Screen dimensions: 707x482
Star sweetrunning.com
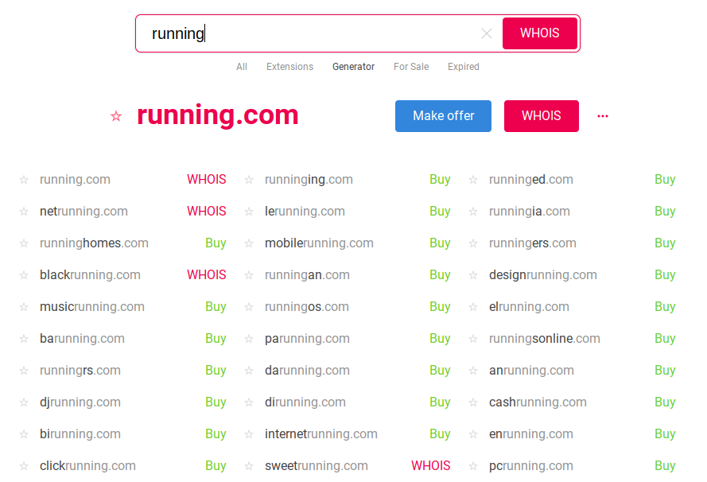click(248, 466)
